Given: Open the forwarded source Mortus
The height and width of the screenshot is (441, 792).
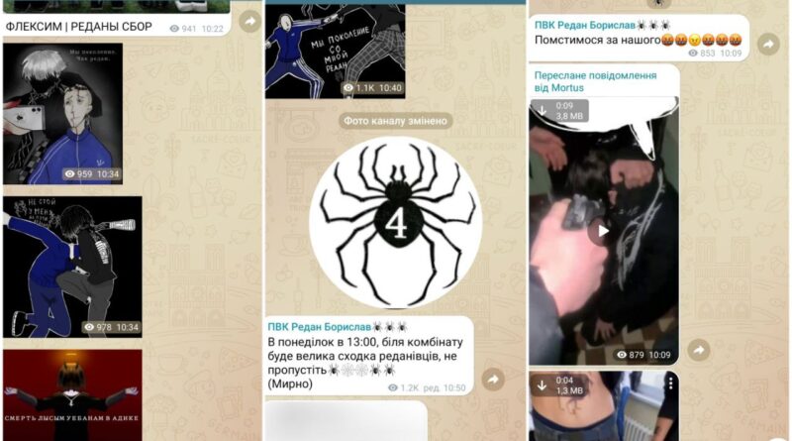Looking at the screenshot, I should click(x=567, y=88).
